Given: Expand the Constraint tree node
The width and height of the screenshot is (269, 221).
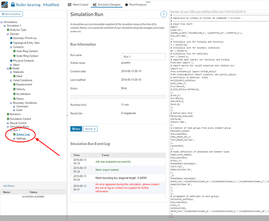Looking at the screenshot, I should click(14, 107).
